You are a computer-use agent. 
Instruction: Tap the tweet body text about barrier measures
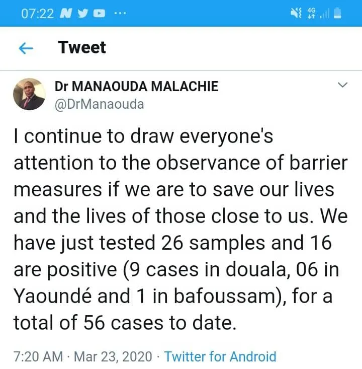180,229
